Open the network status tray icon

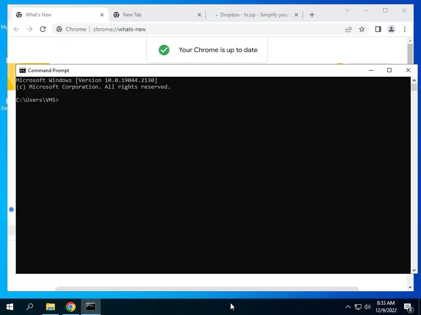[x=358, y=307]
